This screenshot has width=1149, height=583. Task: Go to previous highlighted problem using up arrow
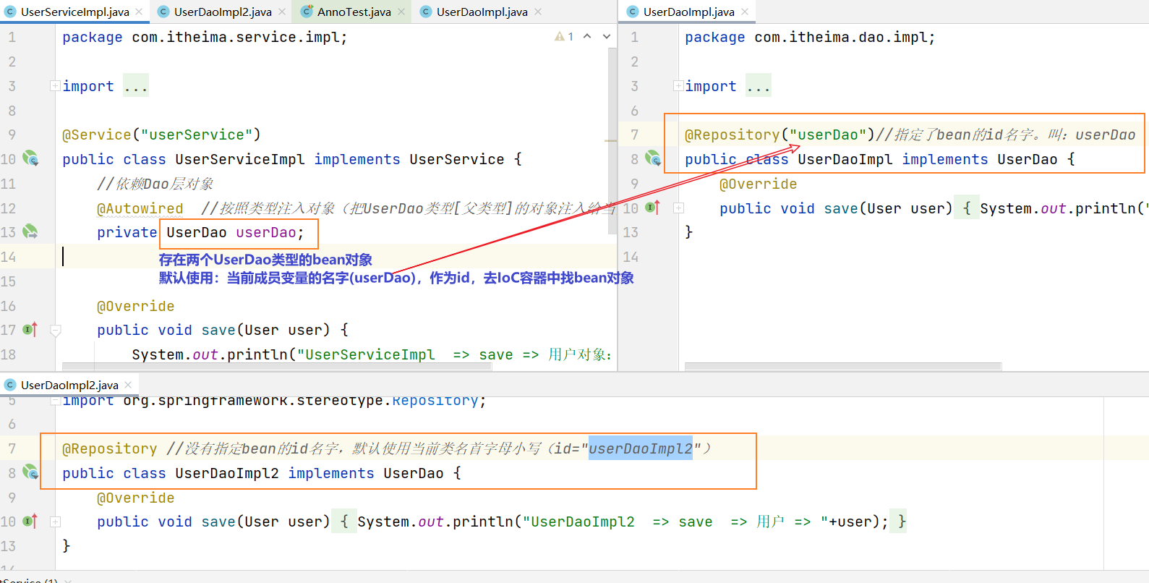(x=587, y=36)
